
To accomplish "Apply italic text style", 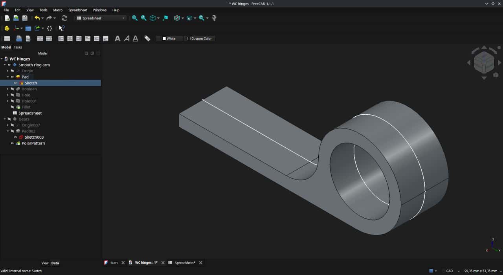I will point(127,38).
